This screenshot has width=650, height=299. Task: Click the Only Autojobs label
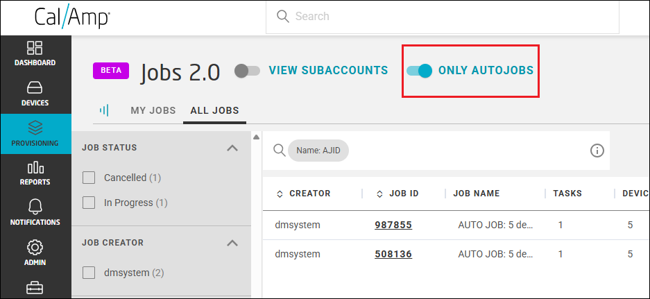pos(486,71)
